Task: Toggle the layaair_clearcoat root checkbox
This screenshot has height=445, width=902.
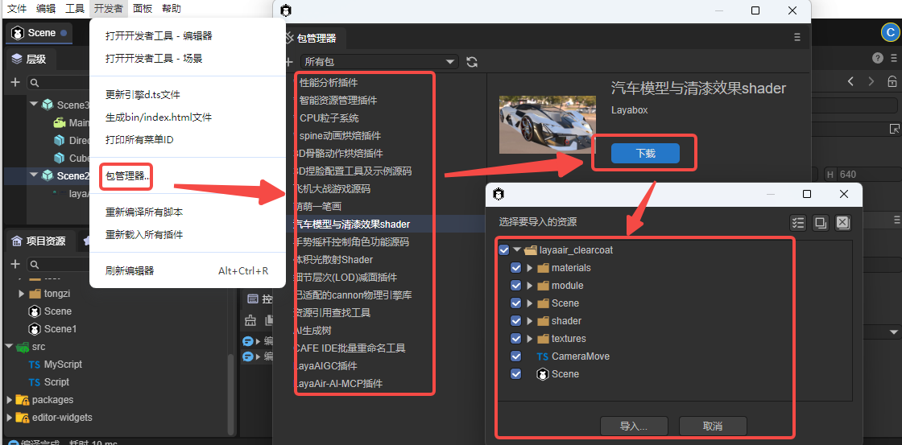Action: (x=504, y=250)
